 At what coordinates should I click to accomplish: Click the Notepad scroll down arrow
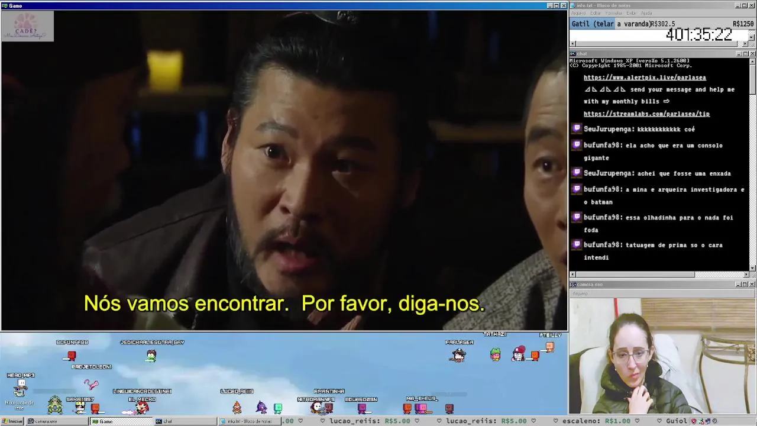tap(752, 37)
